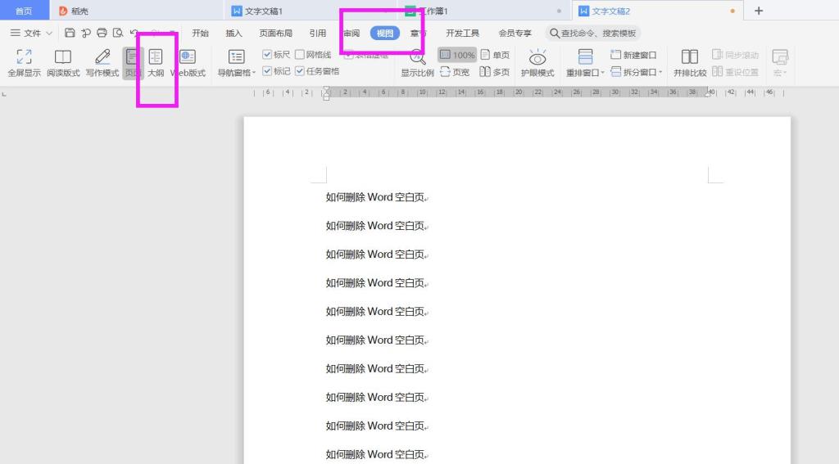Click the first line 如何删除 Word 空白页

point(375,197)
